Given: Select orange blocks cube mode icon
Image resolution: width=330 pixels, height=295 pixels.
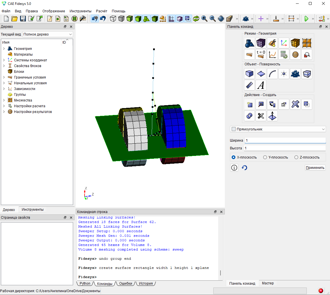Looking at the screenshot, I should pyautogui.click(x=295, y=43).
